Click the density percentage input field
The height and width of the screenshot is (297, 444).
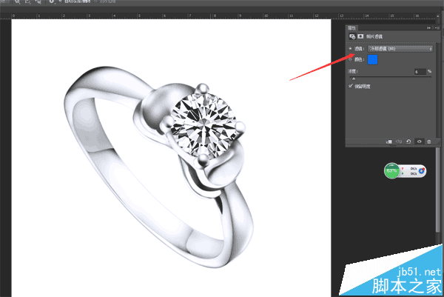click(420, 72)
